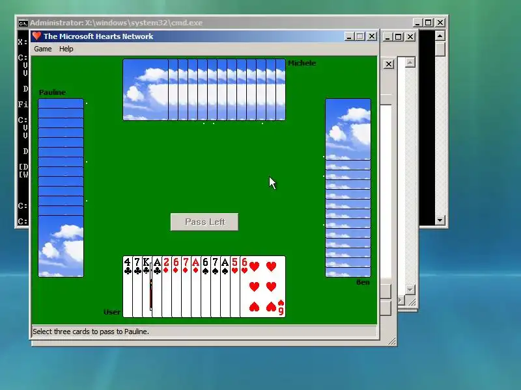Minimize the middle window behind Hearts
This screenshot has height=390, width=521.
pos(387,37)
